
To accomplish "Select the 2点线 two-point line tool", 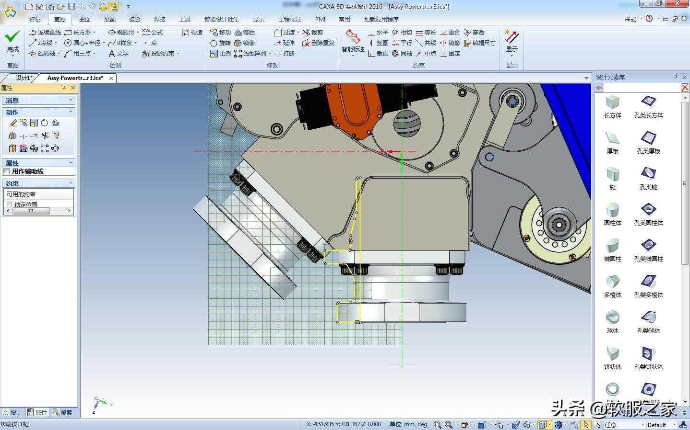I will 41,43.
